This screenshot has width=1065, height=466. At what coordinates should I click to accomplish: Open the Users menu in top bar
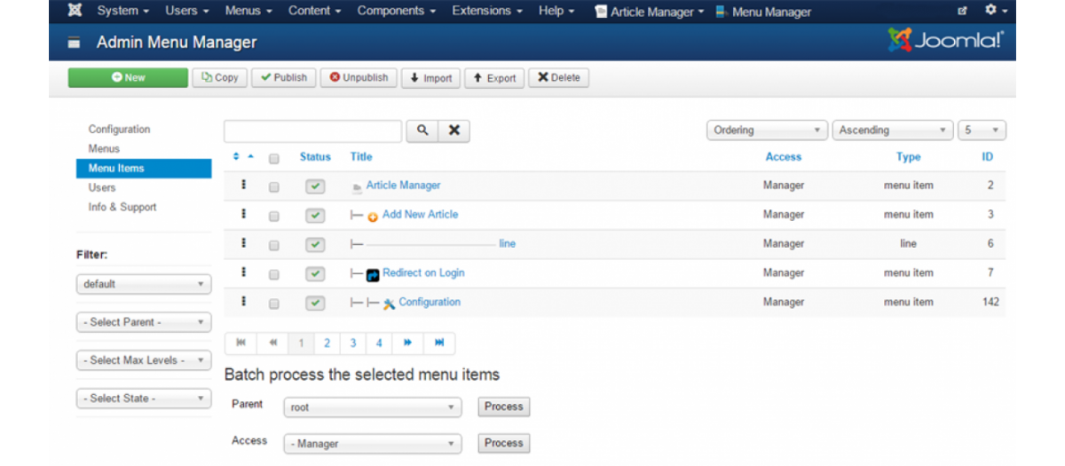(x=186, y=11)
